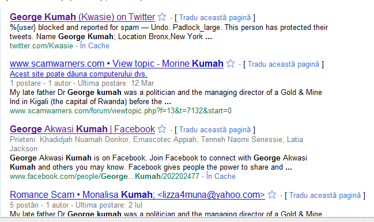
Task: Open Romance Scam Monalisa Kumah link
Action: (x=137, y=194)
